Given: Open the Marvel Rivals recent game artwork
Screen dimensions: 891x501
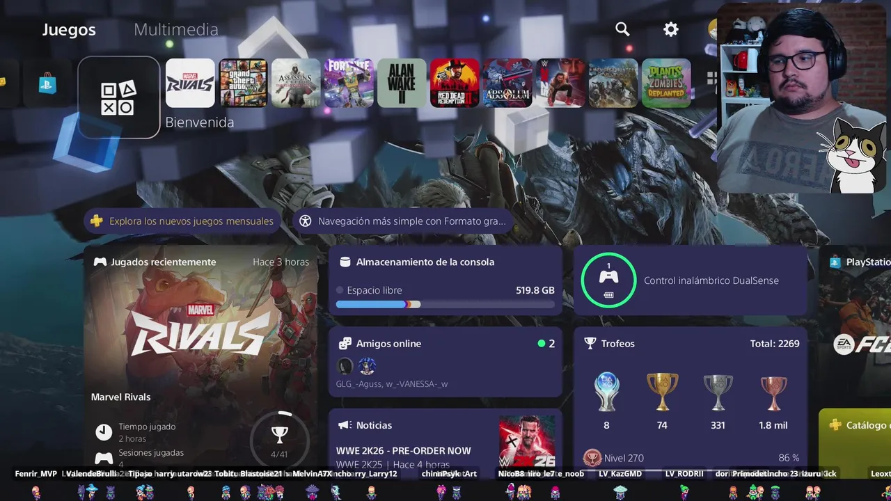Looking at the screenshot, I should tap(201, 327).
